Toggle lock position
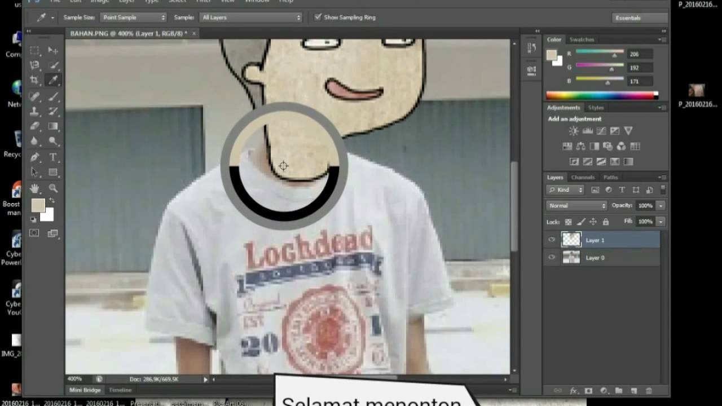The image size is (722, 406). [x=593, y=222]
